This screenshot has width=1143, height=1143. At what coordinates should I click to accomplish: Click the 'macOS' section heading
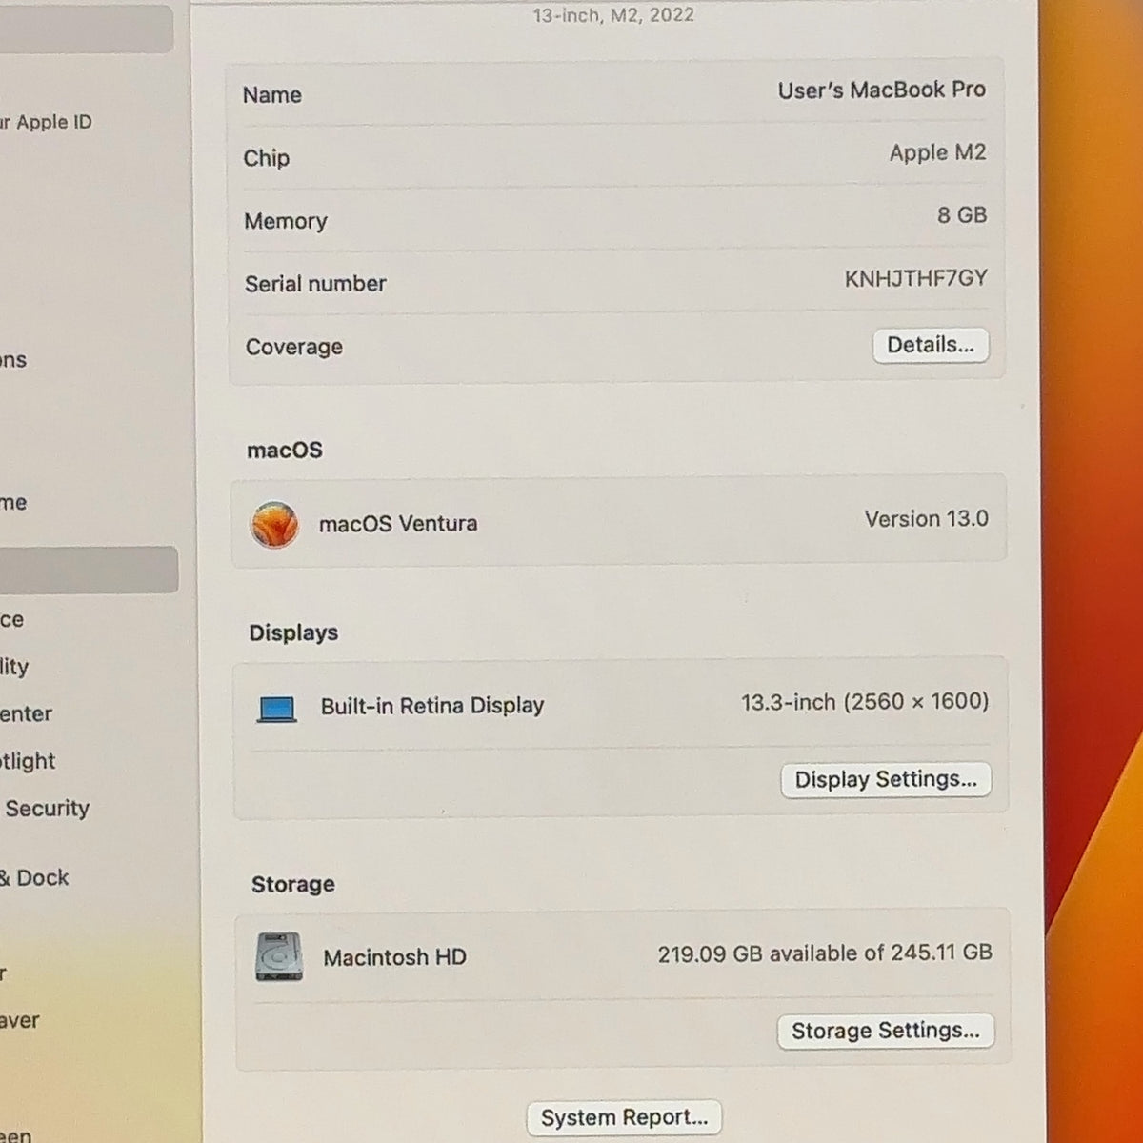[285, 450]
